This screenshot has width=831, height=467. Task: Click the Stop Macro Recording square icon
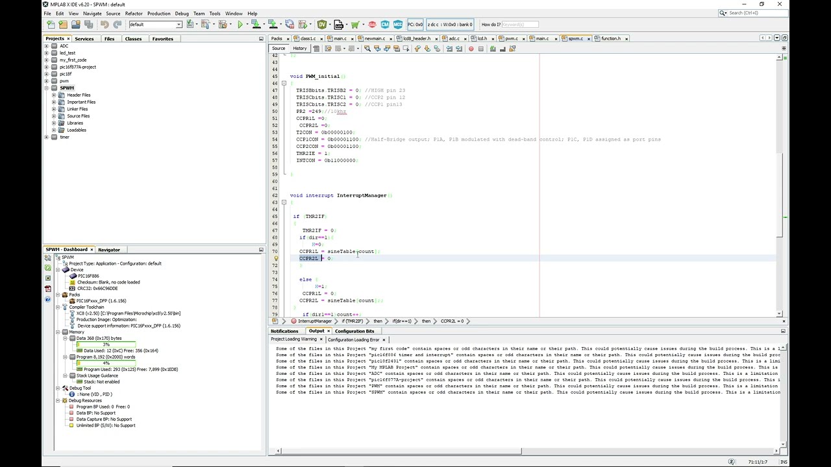point(481,49)
